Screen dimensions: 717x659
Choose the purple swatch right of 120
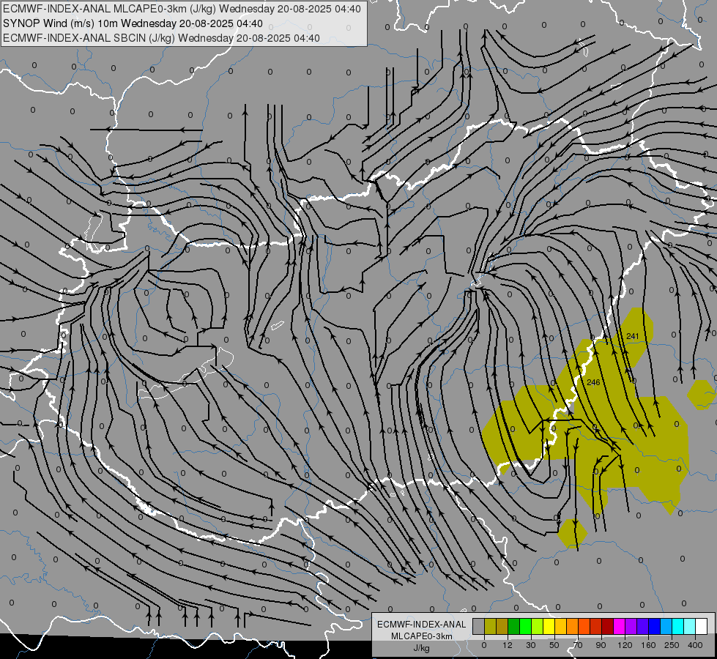(631, 626)
